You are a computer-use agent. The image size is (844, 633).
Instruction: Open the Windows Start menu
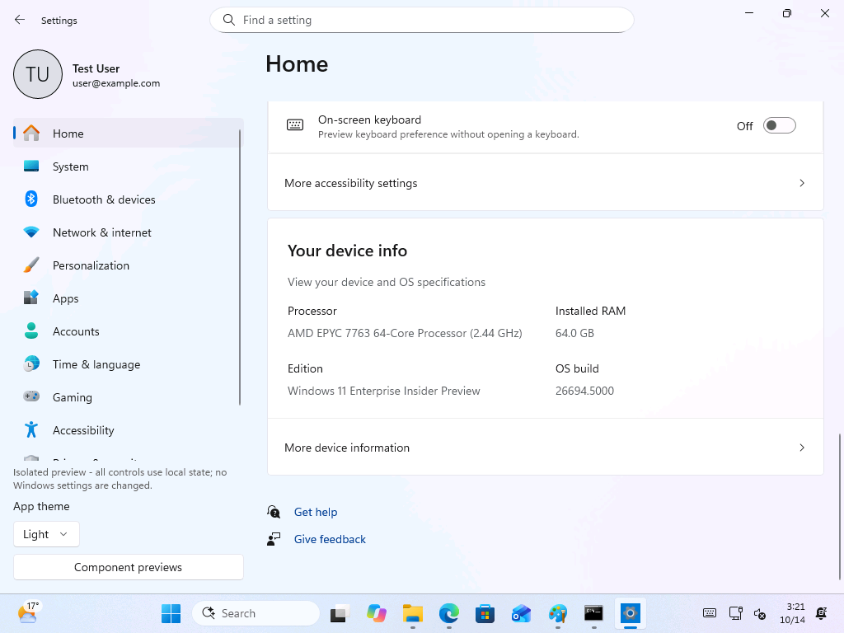pos(171,613)
